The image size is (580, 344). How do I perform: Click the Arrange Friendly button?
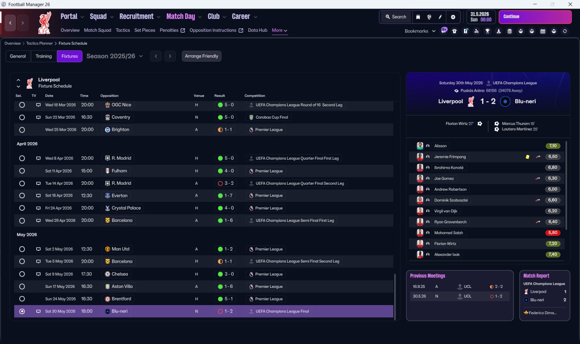(202, 56)
